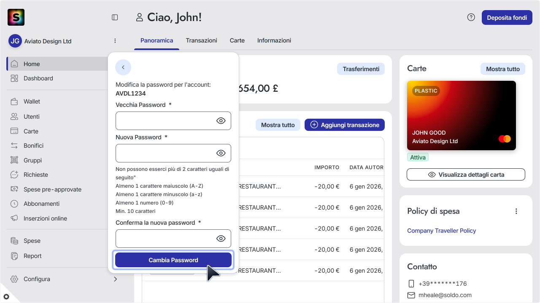540x303 pixels.
Task: Click the Richieste sidebar icon
Action: (x=15, y=175)
